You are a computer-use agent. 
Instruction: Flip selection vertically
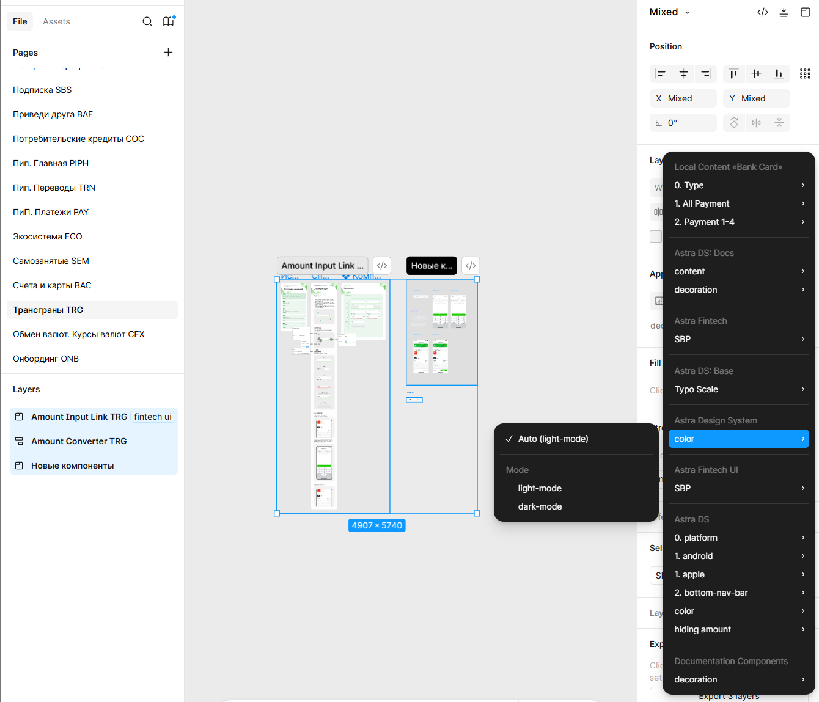[x=779, y=123]
